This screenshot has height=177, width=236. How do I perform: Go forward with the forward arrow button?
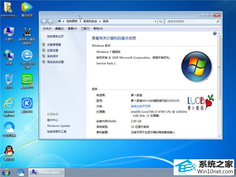50,21
